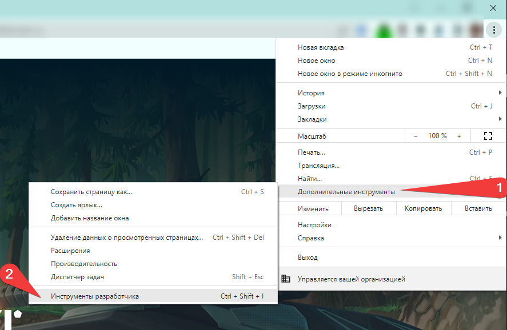
Task: Select Новая вкладка menu item
Action: 390,47
